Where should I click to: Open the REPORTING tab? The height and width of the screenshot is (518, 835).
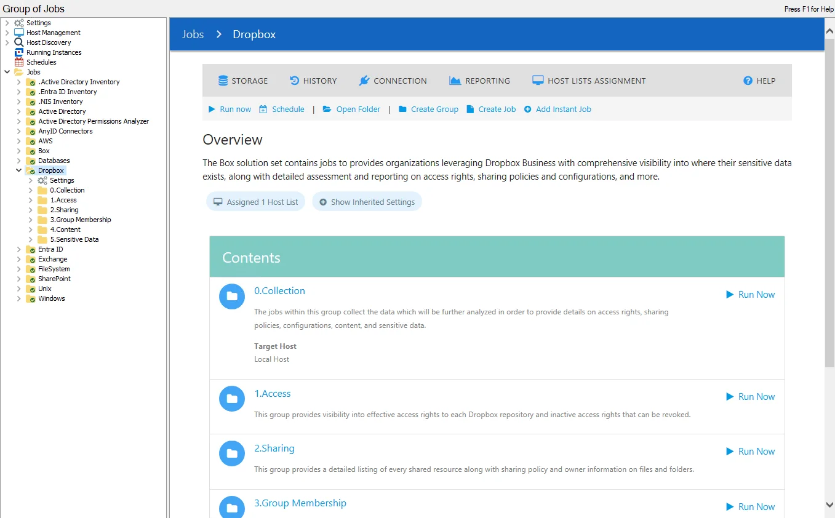[479, 81]
